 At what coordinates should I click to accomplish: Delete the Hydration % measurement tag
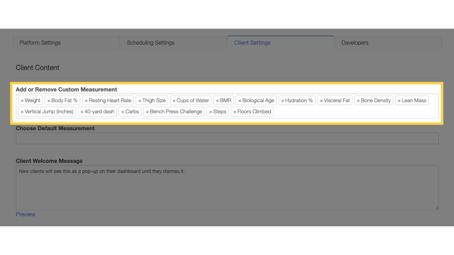pyautogui.click(x=282, y=100)
